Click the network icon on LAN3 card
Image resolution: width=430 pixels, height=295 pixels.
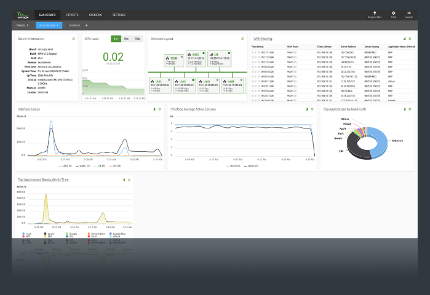click(x=201, y=81)
